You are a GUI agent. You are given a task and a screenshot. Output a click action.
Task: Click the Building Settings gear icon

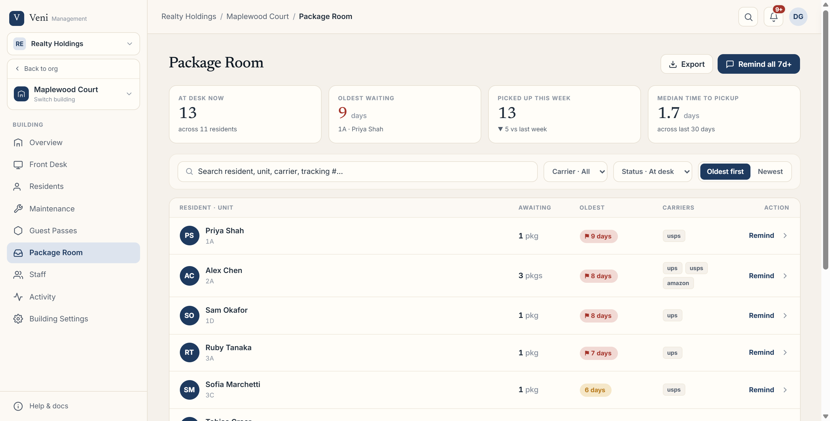click(18, 319)
